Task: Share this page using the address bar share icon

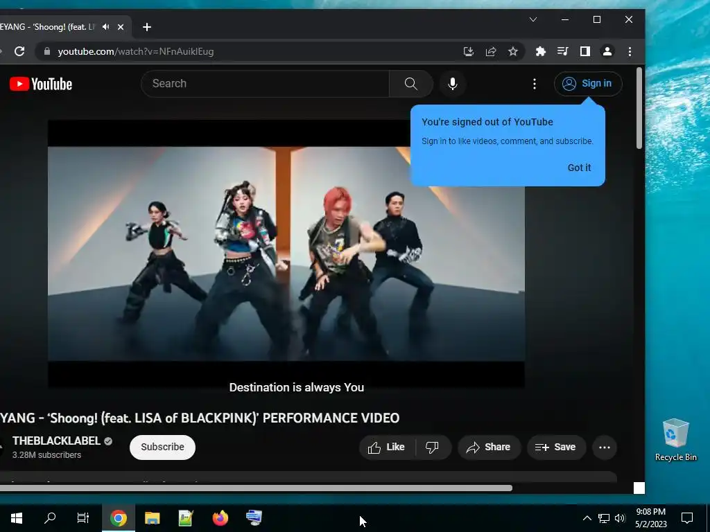Action: pyautogui.click(x=491, y=51)
